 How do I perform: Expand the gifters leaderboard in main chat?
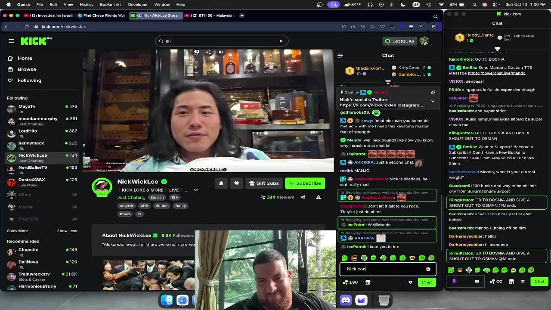(x=388, y=82)
